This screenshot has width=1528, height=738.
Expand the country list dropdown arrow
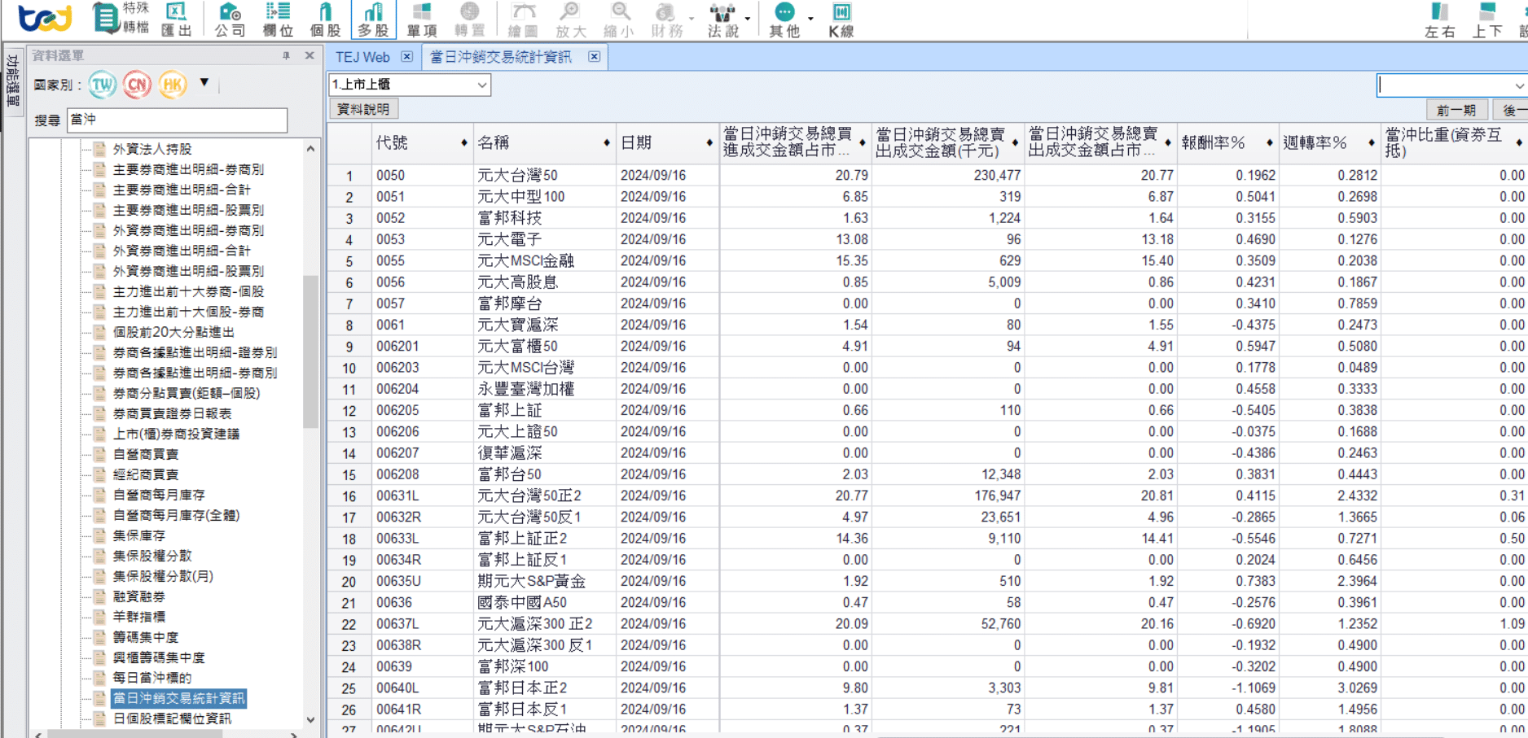tap(204, 82)
